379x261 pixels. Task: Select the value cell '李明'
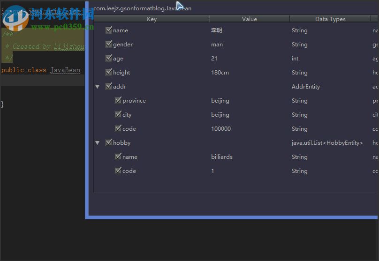(x=217, y=30)
